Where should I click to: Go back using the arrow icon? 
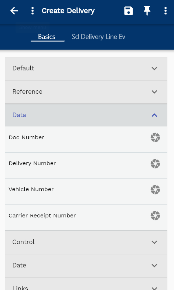pyautogui.click(x=14, y=11)
